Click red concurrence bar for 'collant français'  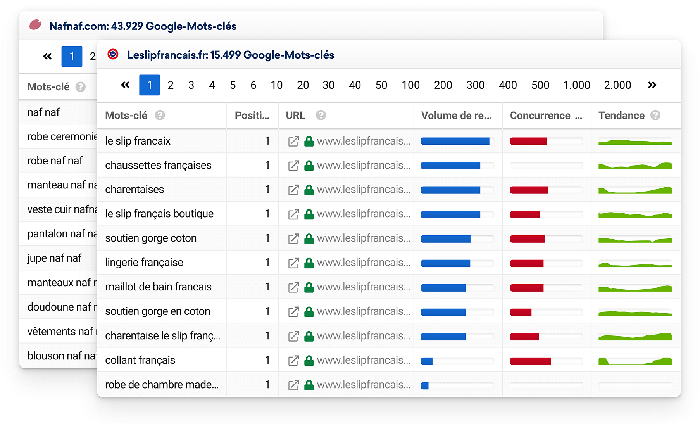click(530, 361)
